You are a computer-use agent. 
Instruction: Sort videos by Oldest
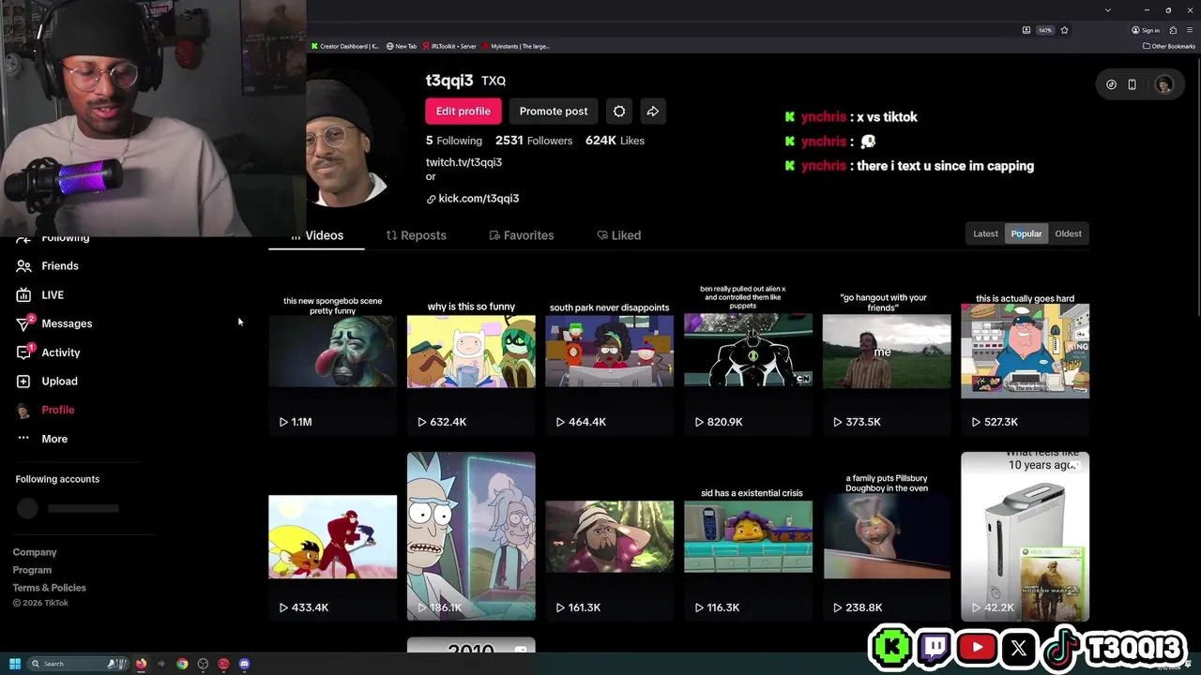pyautogui.click(x=1068, y=233)
